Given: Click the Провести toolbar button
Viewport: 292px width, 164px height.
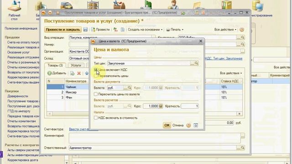Looking at the screenshot, I should [100, 30].
